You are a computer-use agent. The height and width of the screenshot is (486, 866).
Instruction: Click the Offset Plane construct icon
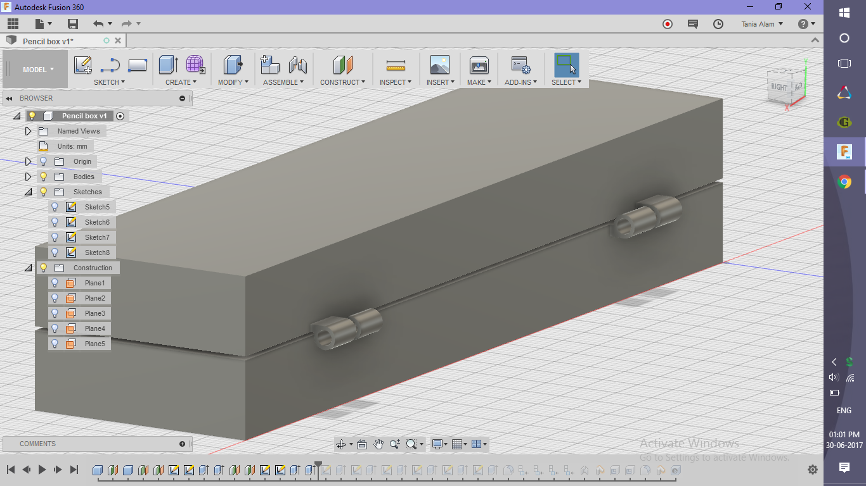[x=342, y=65]
